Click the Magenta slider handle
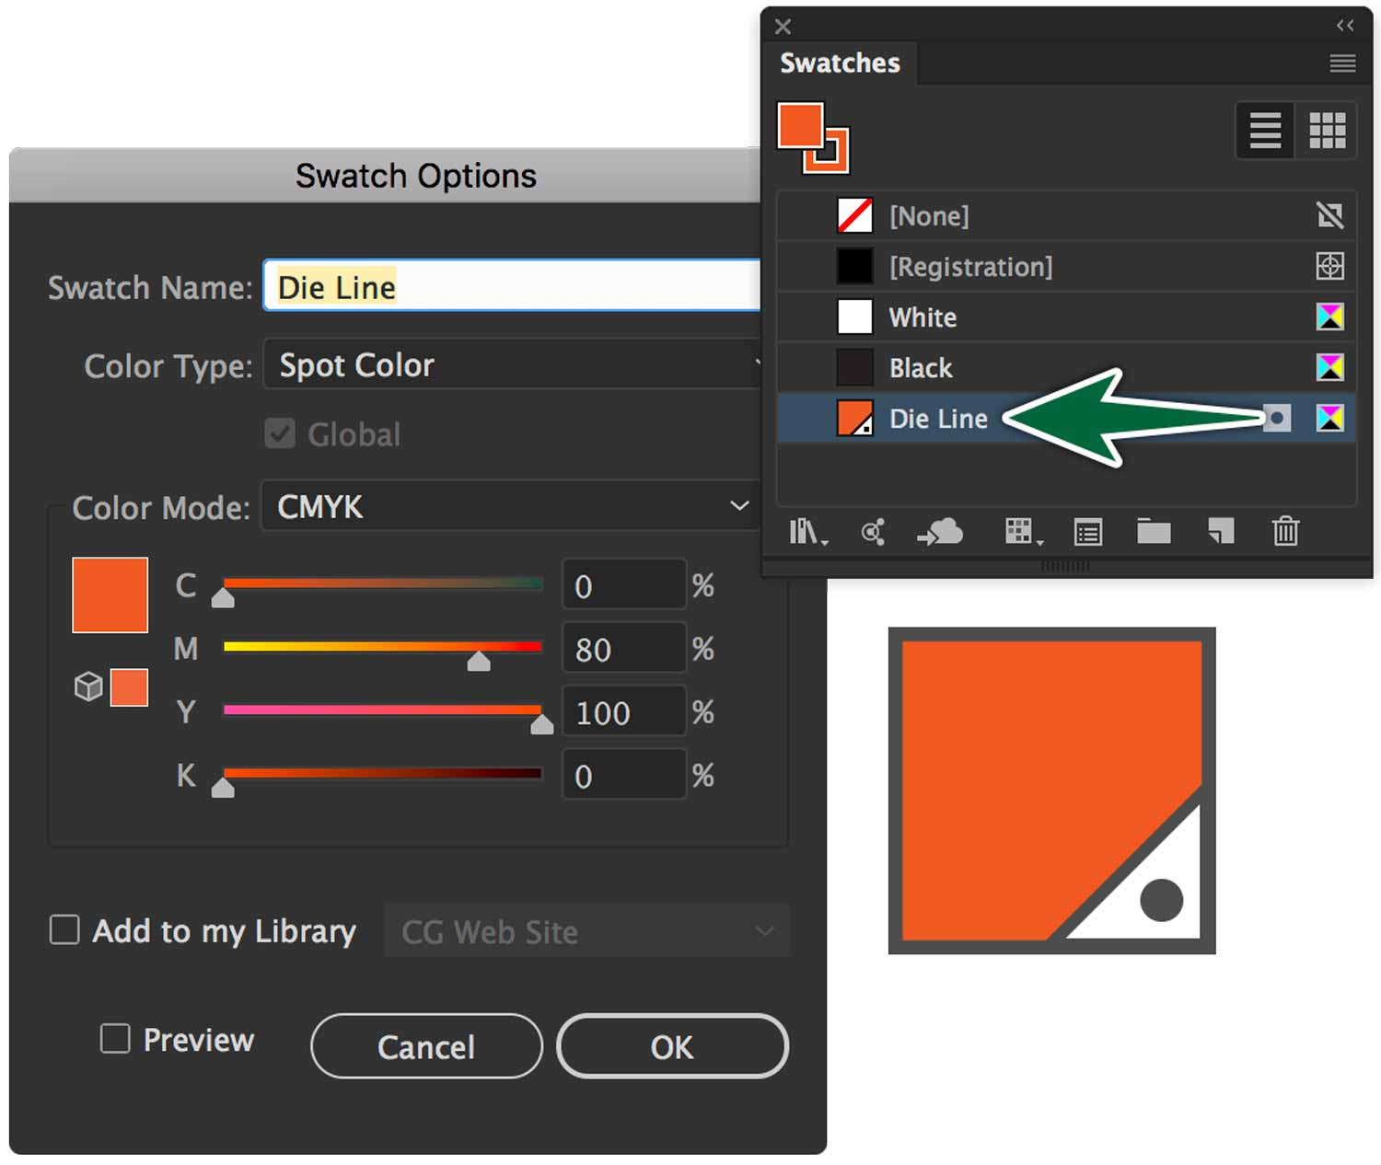The width and height of the screenshot is (1381, 1165). click(x=479, y=661)
